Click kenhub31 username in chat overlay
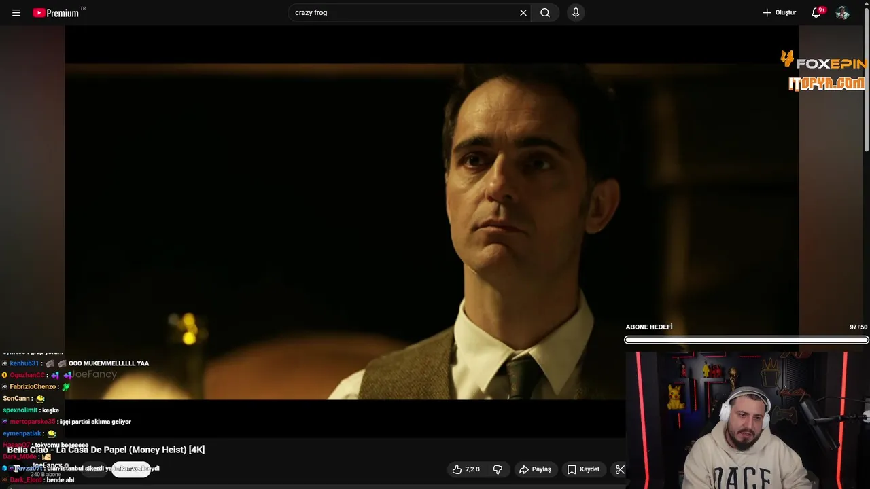The height and width of the screenshot is (489, 870). pos(24,363)
